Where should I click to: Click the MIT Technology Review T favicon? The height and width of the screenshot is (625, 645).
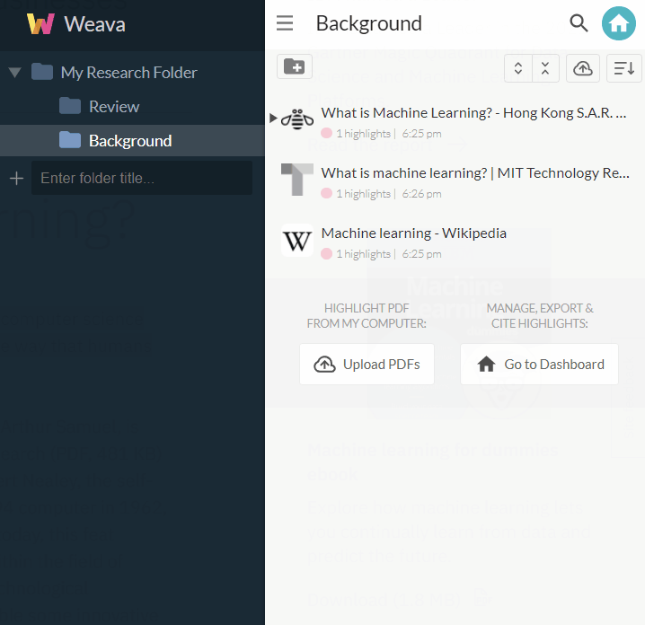297,180
